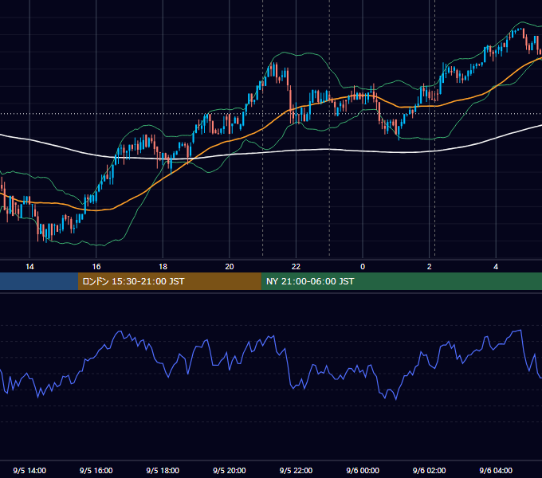Click the 4 hour axis label
542x478 pixels.
pos(496,267)
